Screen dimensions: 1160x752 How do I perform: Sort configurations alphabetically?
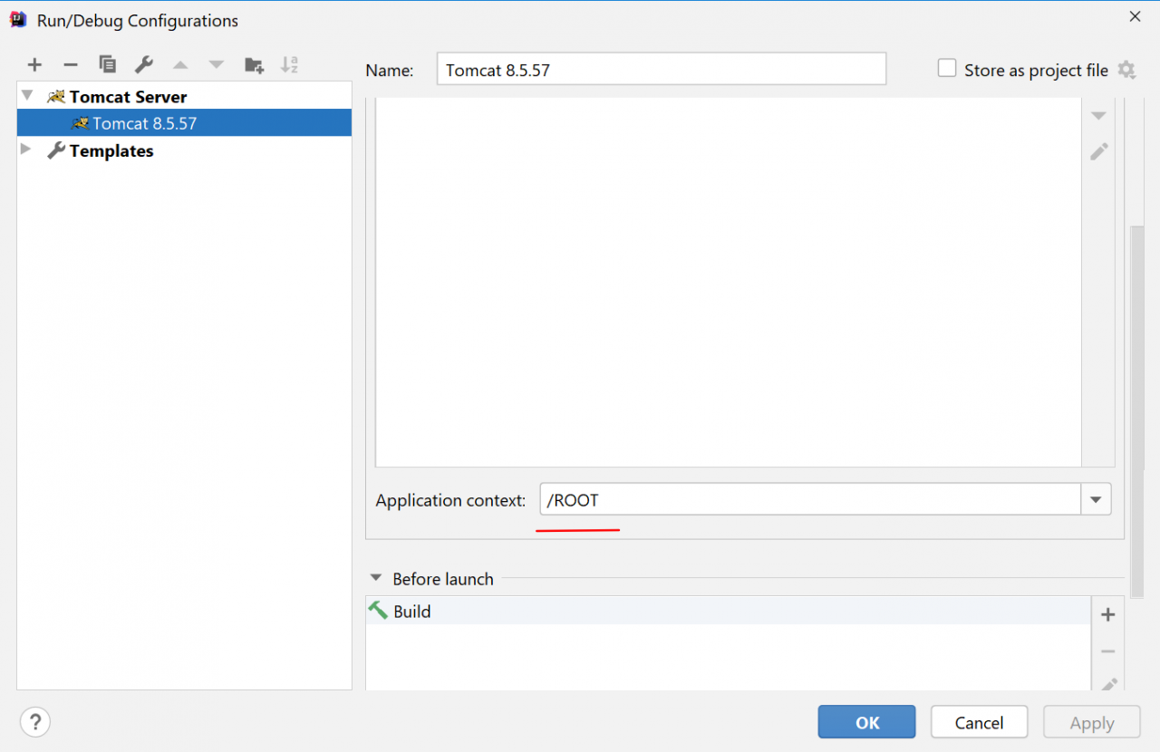(290, 64)
